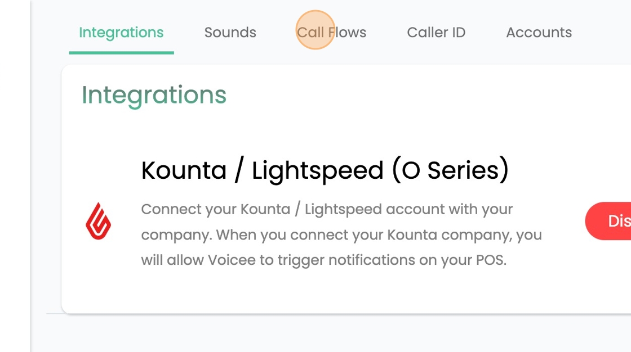Click the word Kounta in the card title

[x=184, y=170]
